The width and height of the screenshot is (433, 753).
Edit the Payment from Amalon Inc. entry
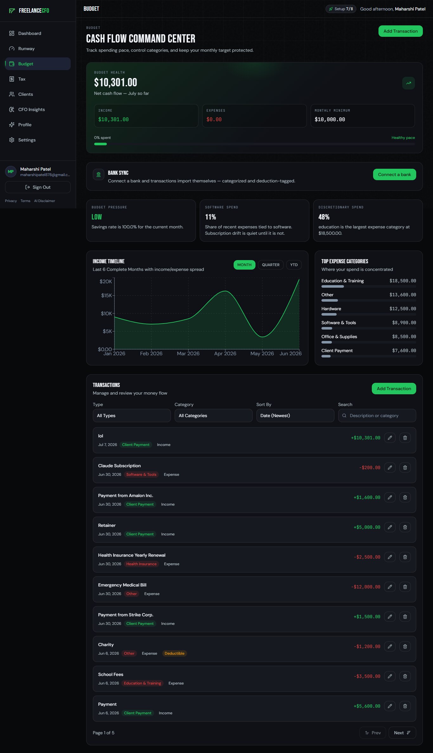click(x=390, y=497)
